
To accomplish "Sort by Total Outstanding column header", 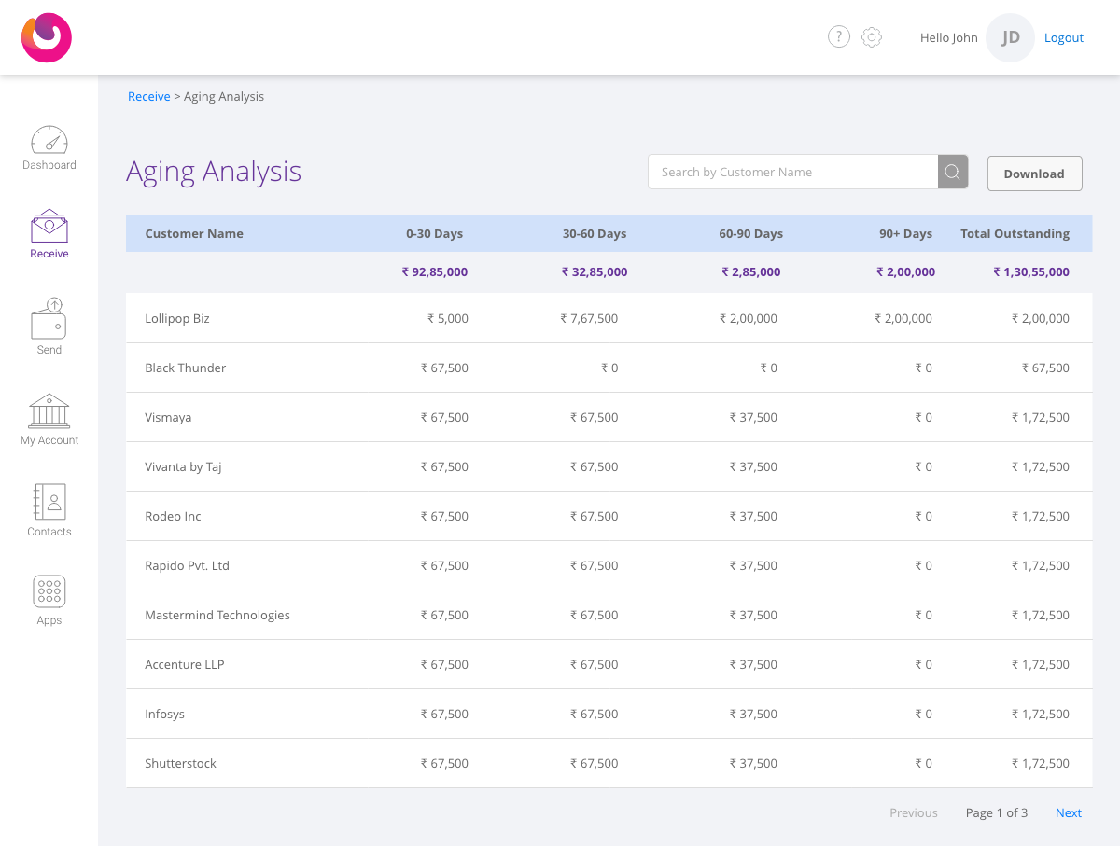I will tap(1015, 234).
